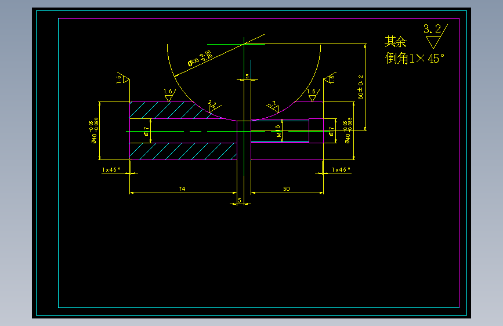503x326 pixels.
Task: Click the 1.6 roughness symbol above hatched section
Action: click(169, 95)
